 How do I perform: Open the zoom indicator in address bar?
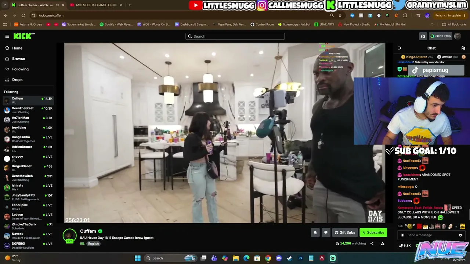click(x=332, y=15)
